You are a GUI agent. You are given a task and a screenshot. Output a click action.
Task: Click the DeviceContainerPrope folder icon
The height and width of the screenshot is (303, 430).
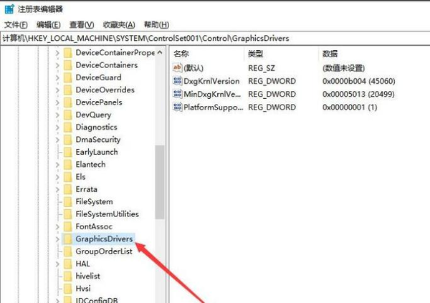pos(68,52)
